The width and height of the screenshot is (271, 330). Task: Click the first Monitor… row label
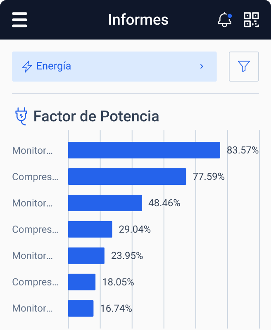click(x=33, y=151)
